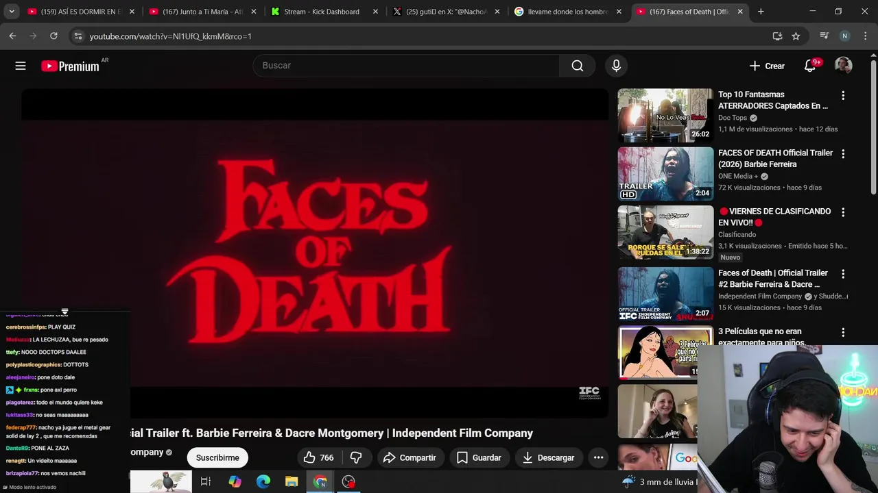Switch to llevame donde los hombres Google tab
The width and height of the screenshot is (878, 493).
(567, 12)
